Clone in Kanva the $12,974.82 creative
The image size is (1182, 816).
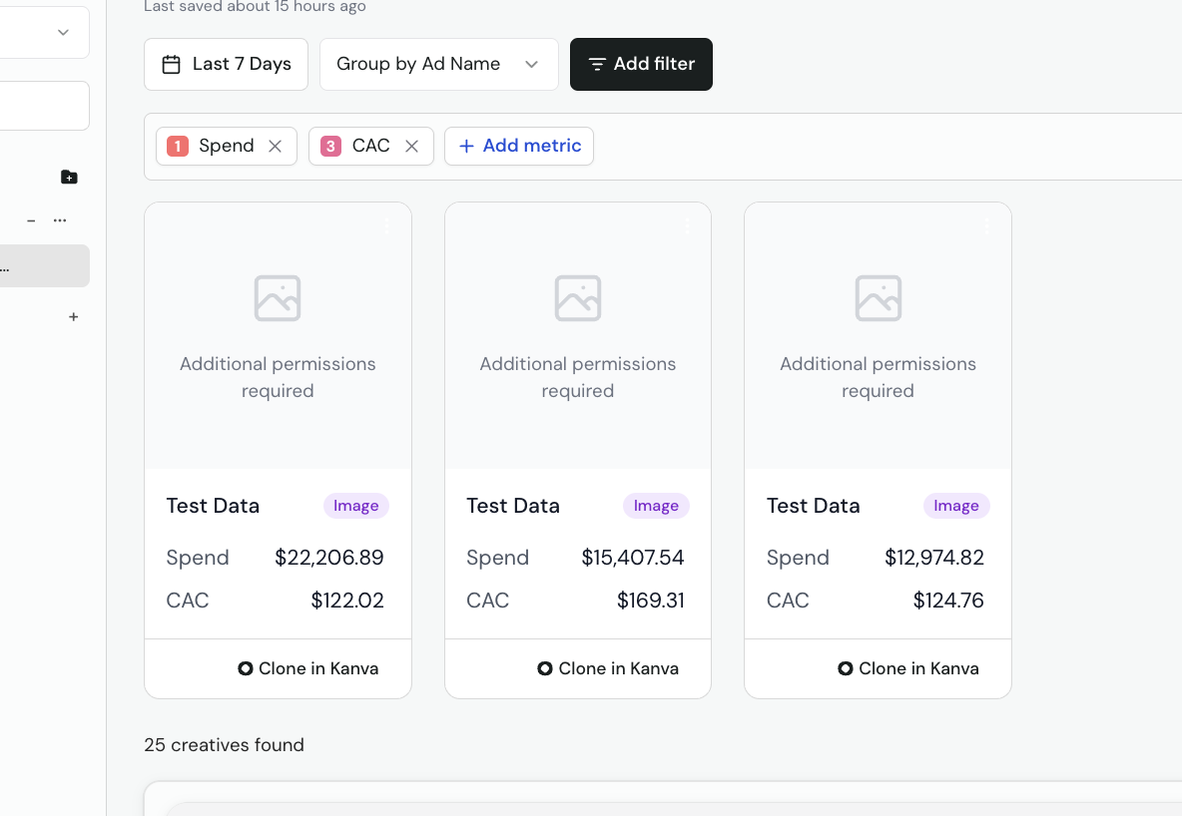pyautogui.click(x=908, y=669)
